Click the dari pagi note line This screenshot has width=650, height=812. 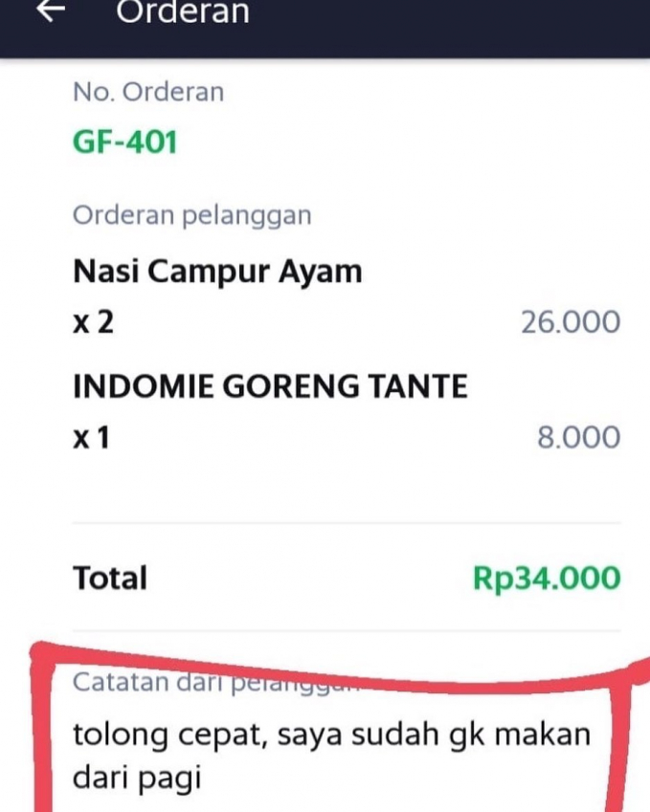pos(137,778)
